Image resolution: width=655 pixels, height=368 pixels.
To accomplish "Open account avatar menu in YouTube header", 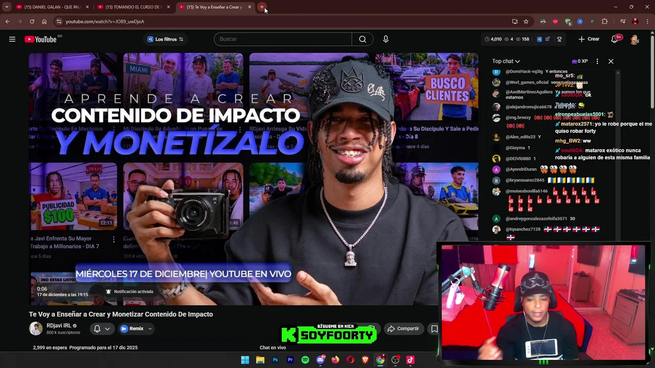I will [x=635, y=39].
